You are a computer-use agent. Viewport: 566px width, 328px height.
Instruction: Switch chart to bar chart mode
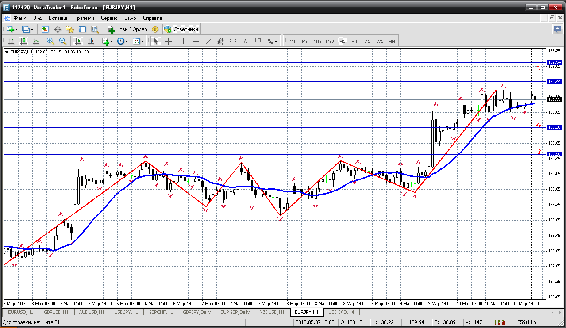11,41
